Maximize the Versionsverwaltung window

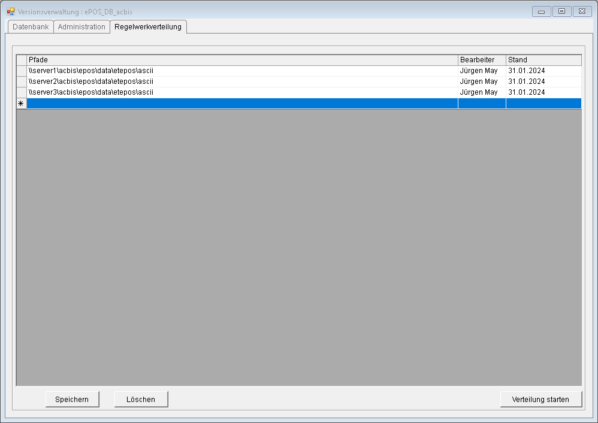tap(561, 11)
